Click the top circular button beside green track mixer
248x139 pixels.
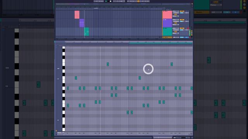pos(192,31)
